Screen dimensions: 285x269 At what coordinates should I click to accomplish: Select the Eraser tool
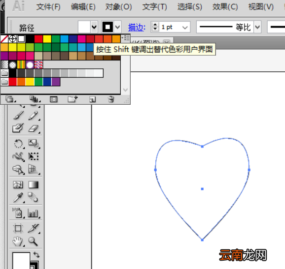click(34, 128)
